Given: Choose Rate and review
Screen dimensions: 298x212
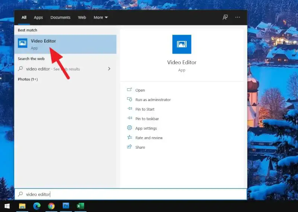Looking at the screenshot, I should pos(149,137).
